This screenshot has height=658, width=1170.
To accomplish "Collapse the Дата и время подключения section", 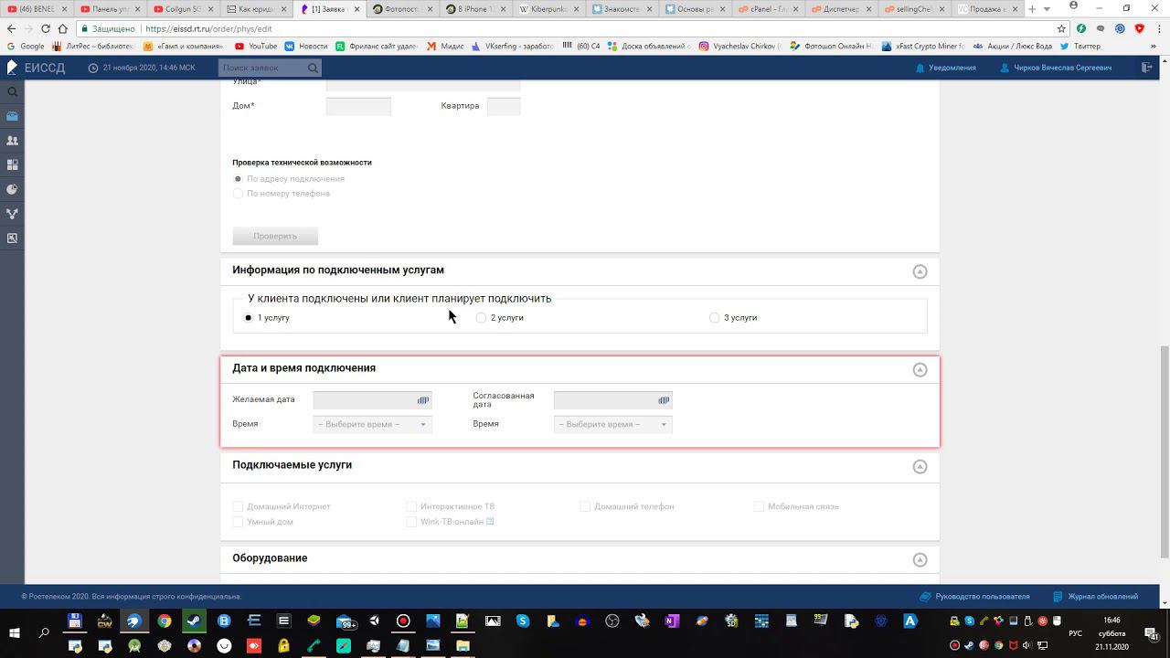I will (920, 370).
